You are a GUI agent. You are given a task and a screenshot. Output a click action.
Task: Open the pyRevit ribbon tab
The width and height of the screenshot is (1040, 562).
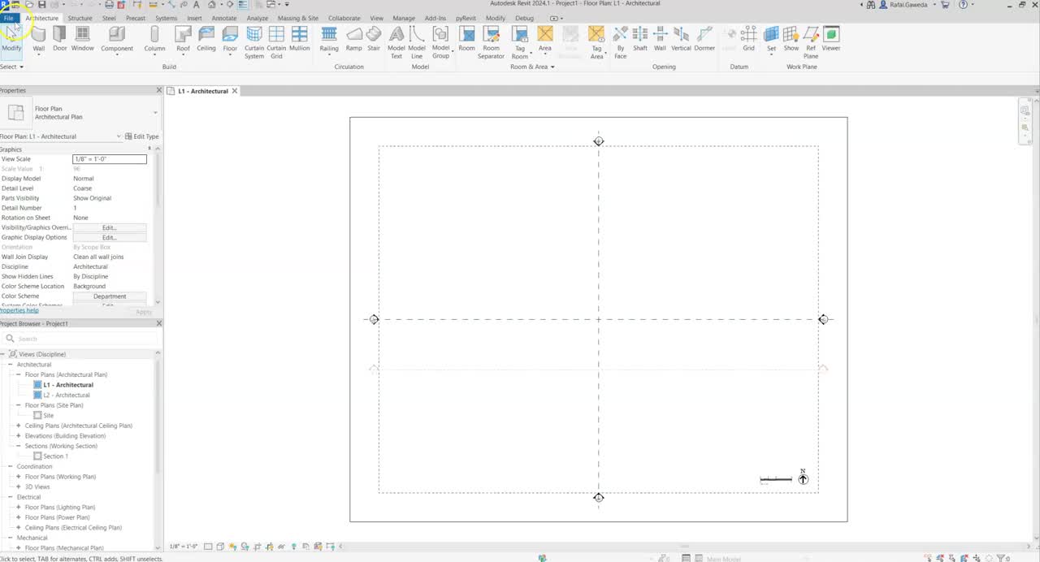click(466, 18)
